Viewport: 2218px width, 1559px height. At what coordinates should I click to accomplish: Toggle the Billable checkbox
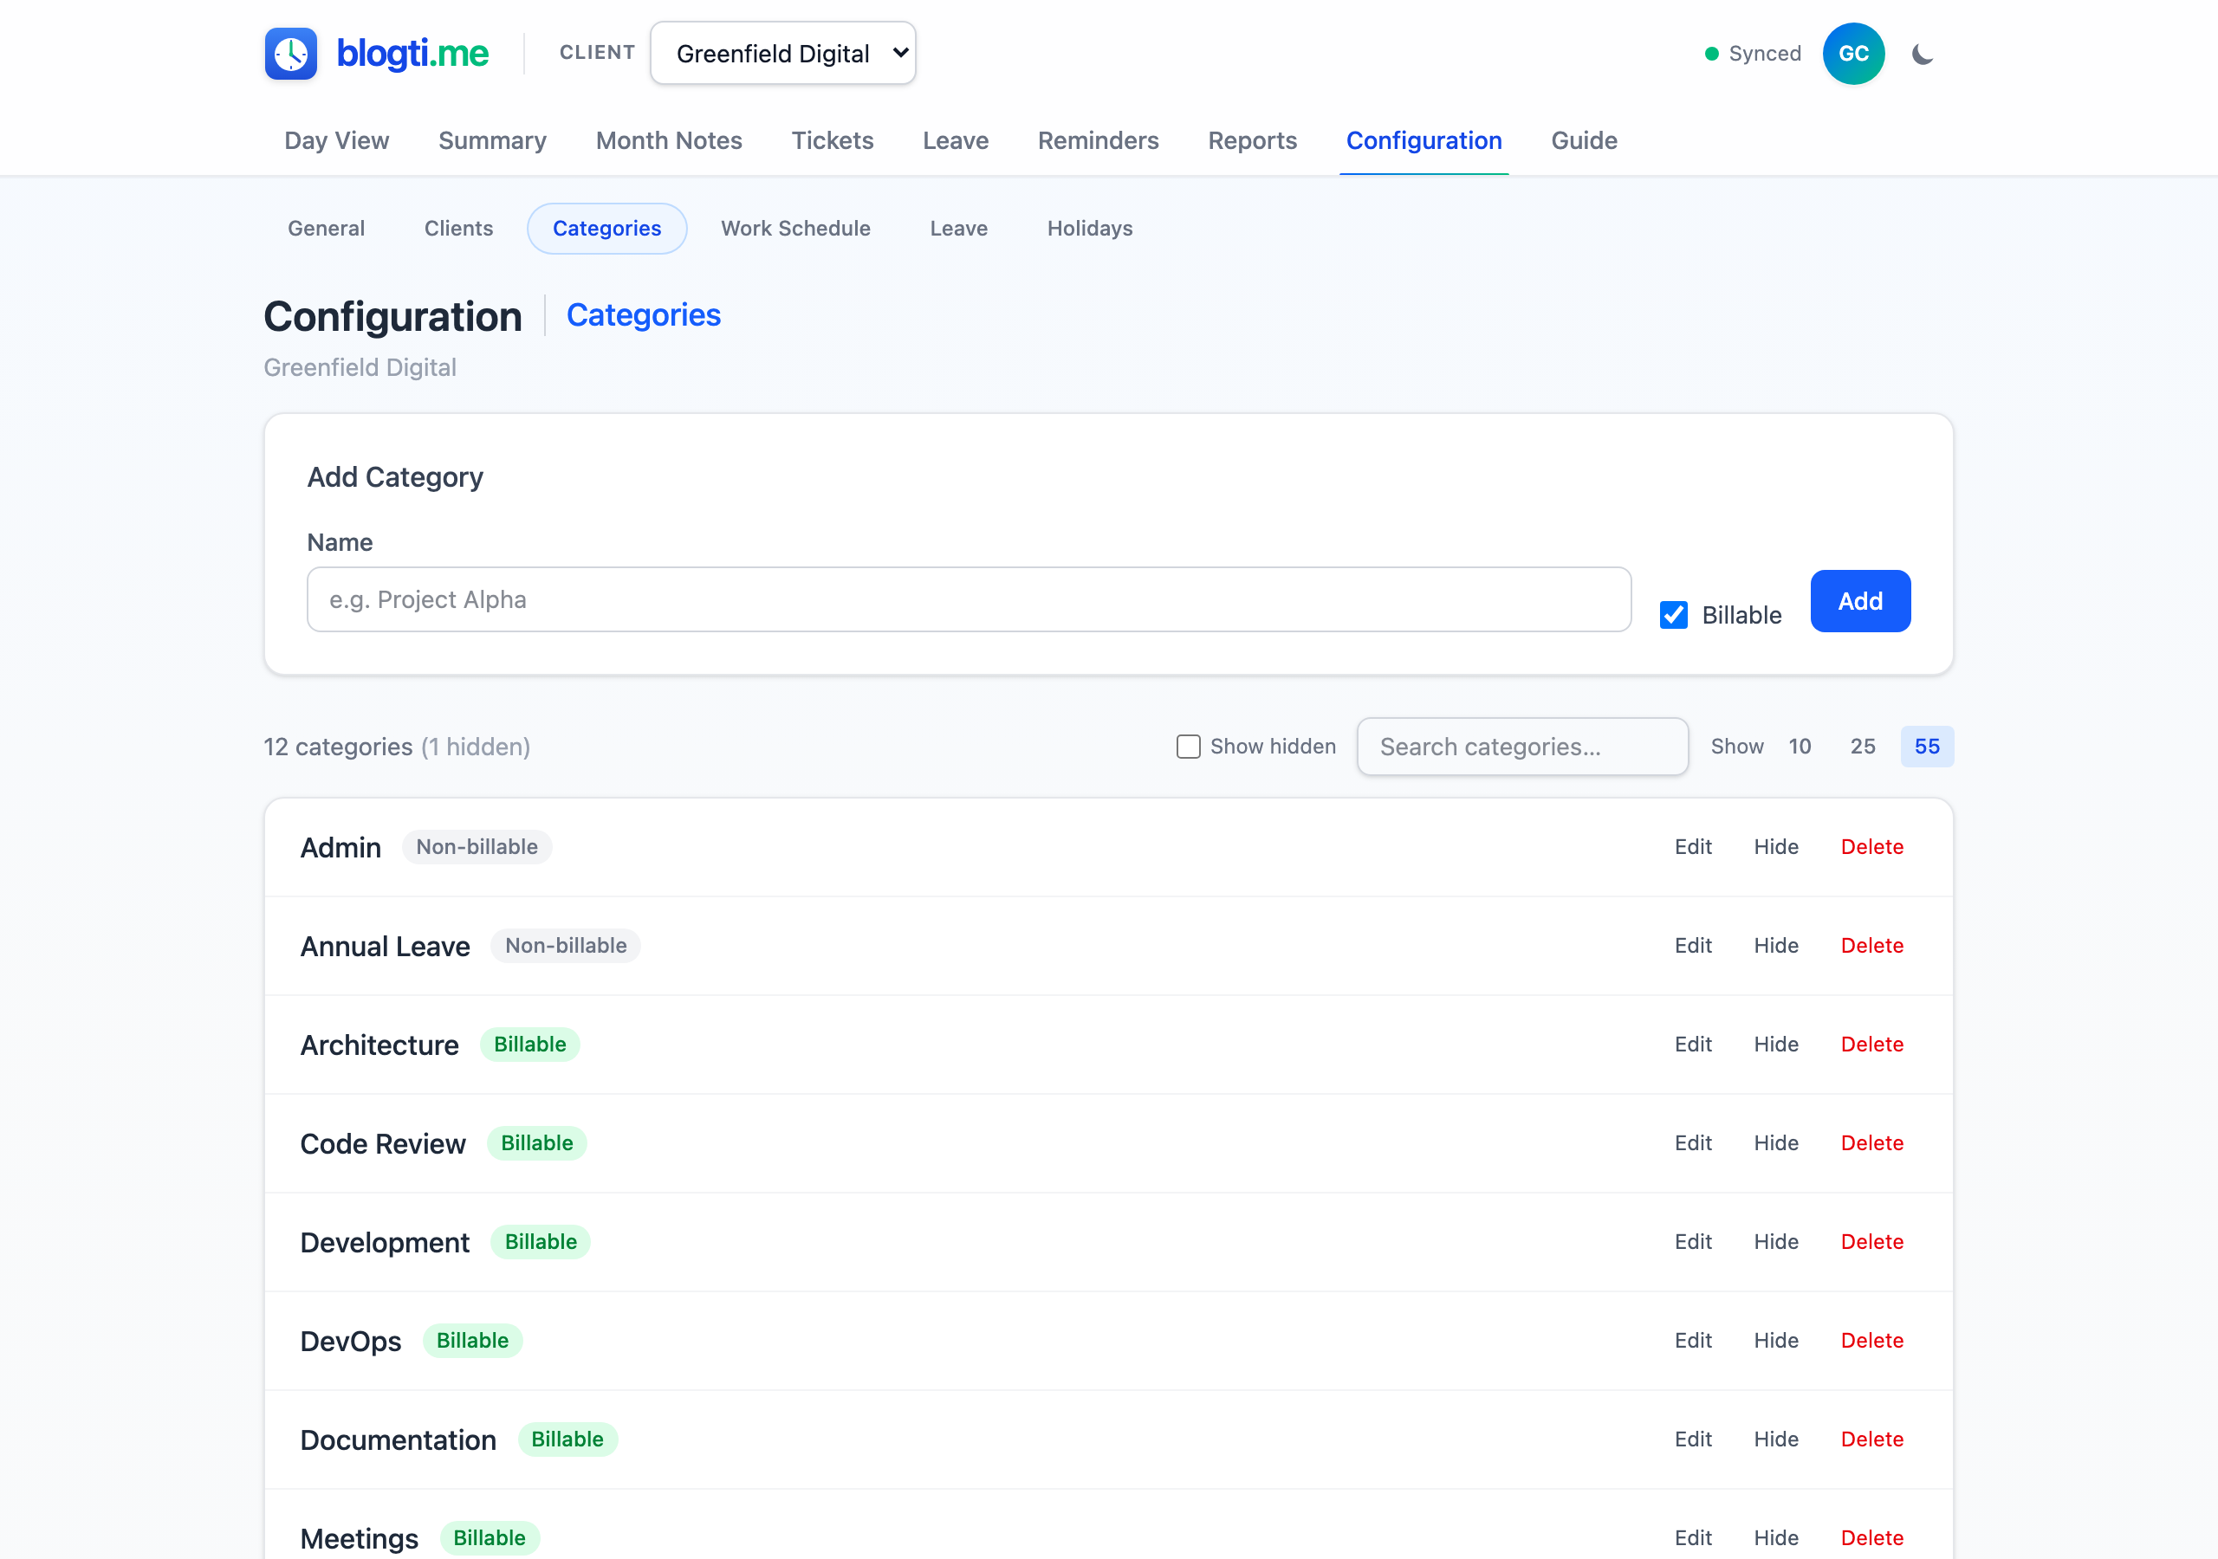pyautogui.click(x=1673, y=615)
